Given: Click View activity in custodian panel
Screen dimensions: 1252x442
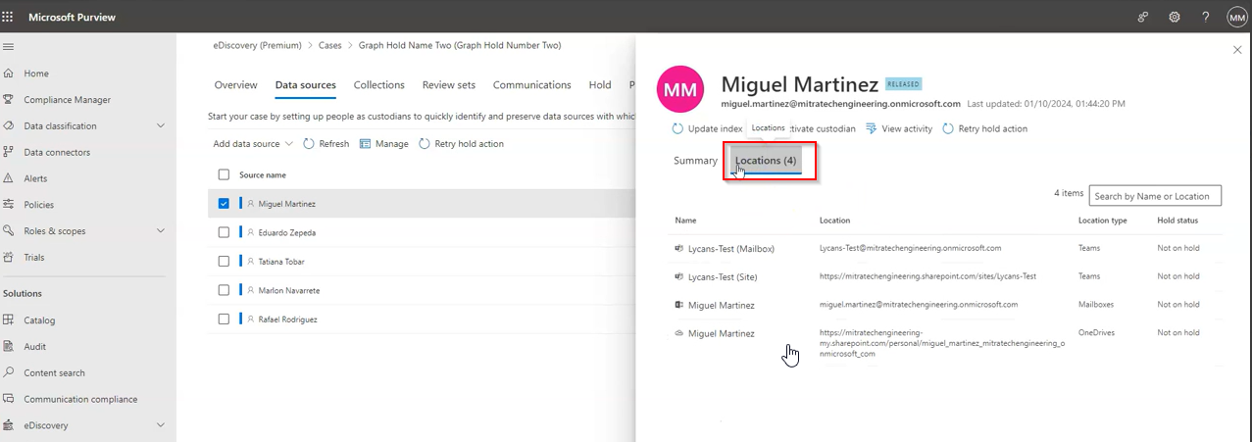Looking at the screenshot, I should [899, 128].
